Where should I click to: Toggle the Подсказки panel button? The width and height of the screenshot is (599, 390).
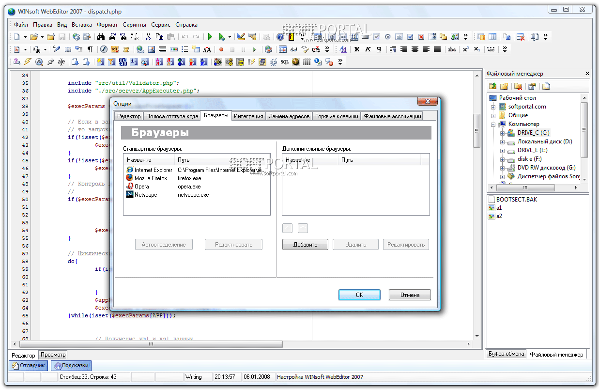pyautogui.click(x=71, y=366)
